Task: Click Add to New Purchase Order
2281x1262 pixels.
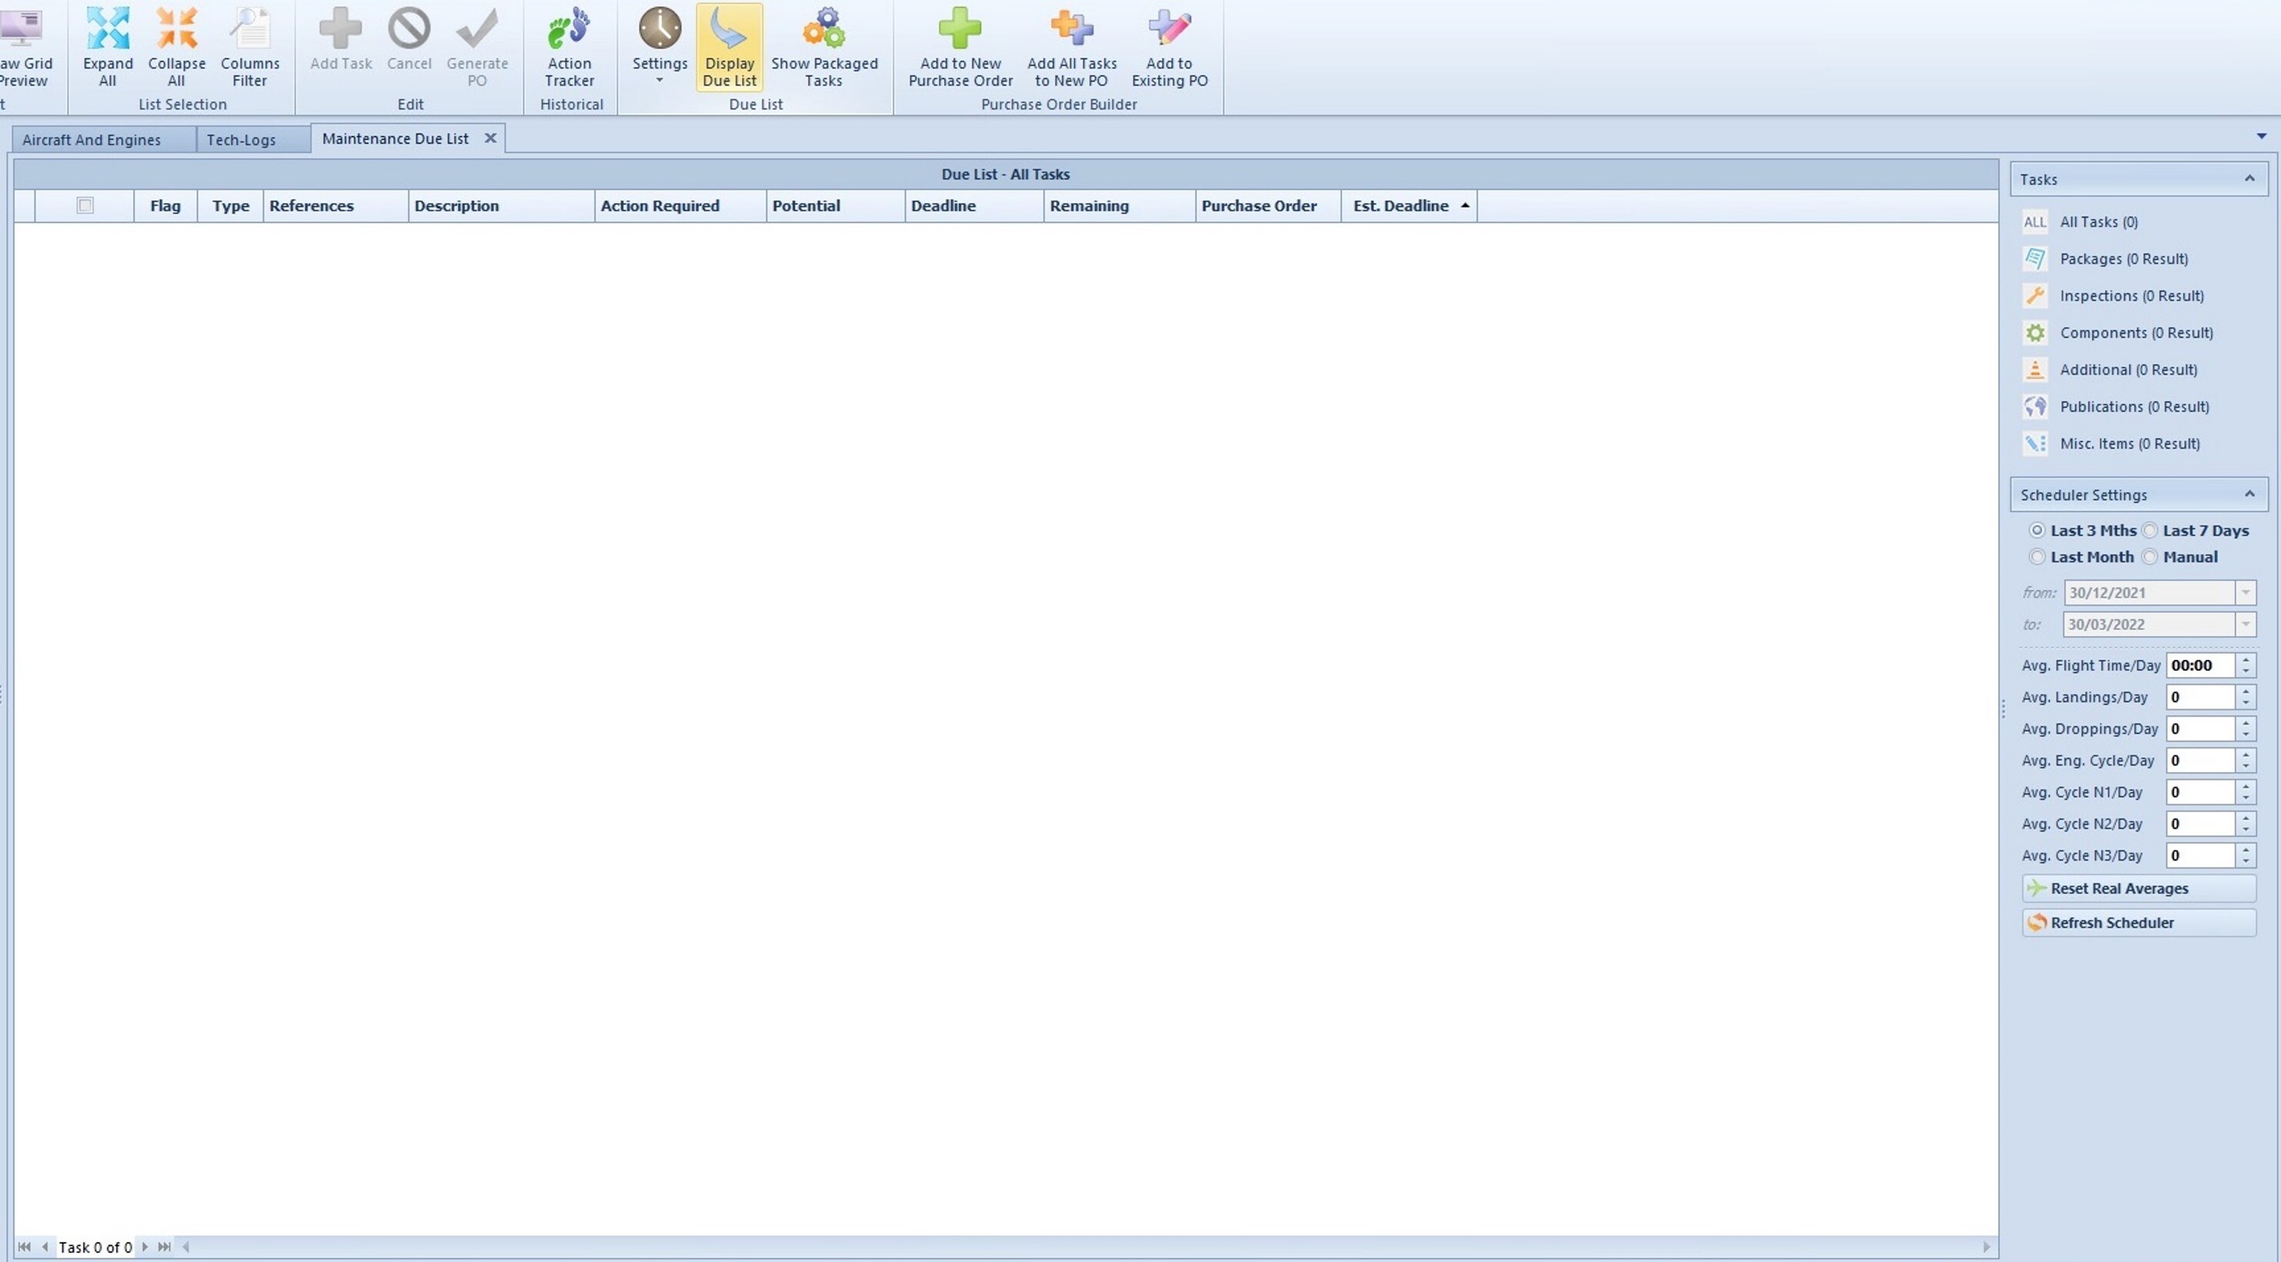Action: 960,46
